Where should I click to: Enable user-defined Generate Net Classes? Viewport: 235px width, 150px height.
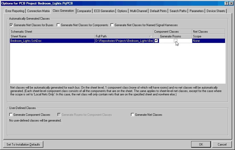click(x=132, y=115)
